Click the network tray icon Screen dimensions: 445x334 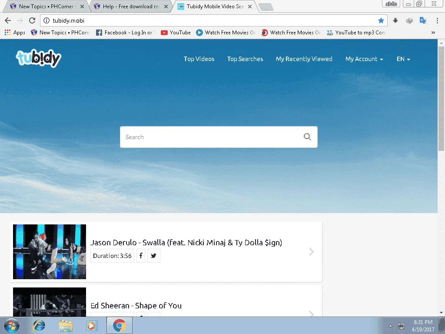pyautogui.click(x=401, y=326)
